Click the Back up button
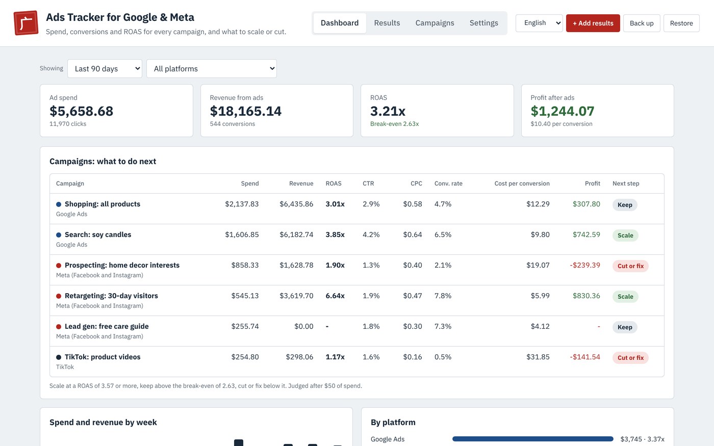714x446 pixels. (x=642, y=23)
